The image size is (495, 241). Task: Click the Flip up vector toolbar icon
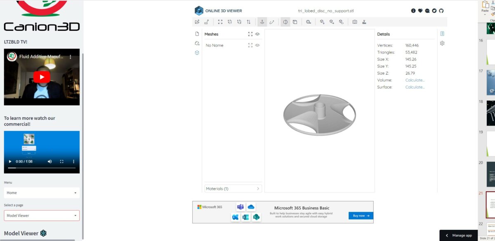pyautogui.click(x=248, y=21)
